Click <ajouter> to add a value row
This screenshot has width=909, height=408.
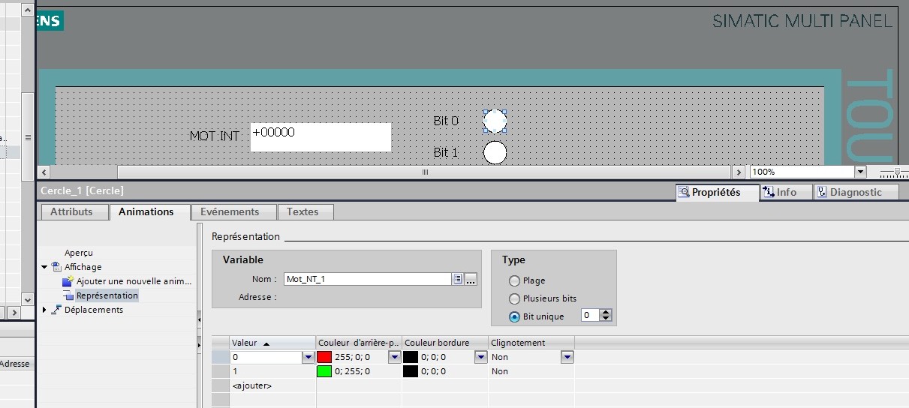click(x=252, y=385)
